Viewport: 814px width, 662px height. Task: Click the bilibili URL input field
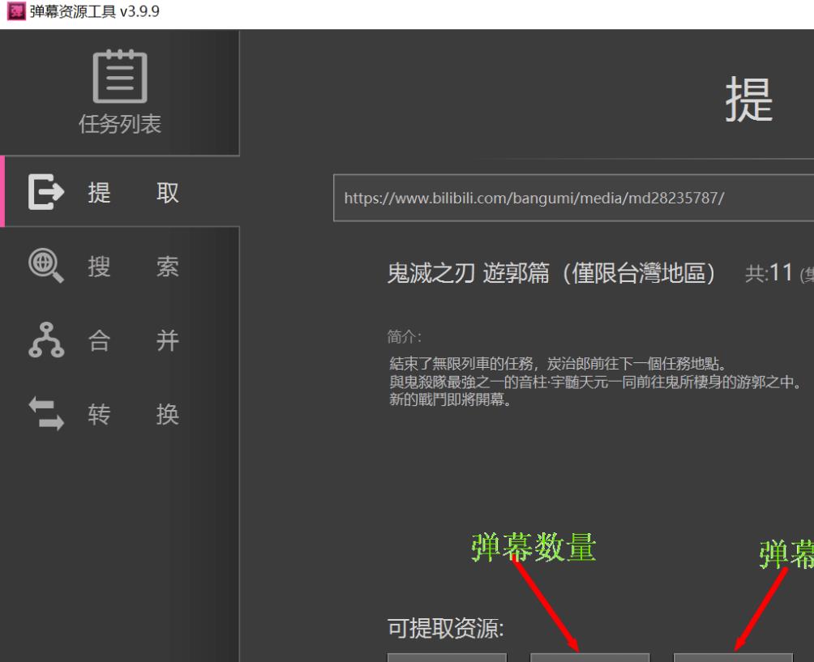click(574, 199)
